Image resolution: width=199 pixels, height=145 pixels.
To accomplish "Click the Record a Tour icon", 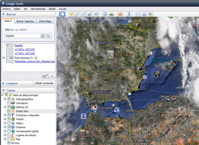I will pyautogui.click(x=96, y=14).
